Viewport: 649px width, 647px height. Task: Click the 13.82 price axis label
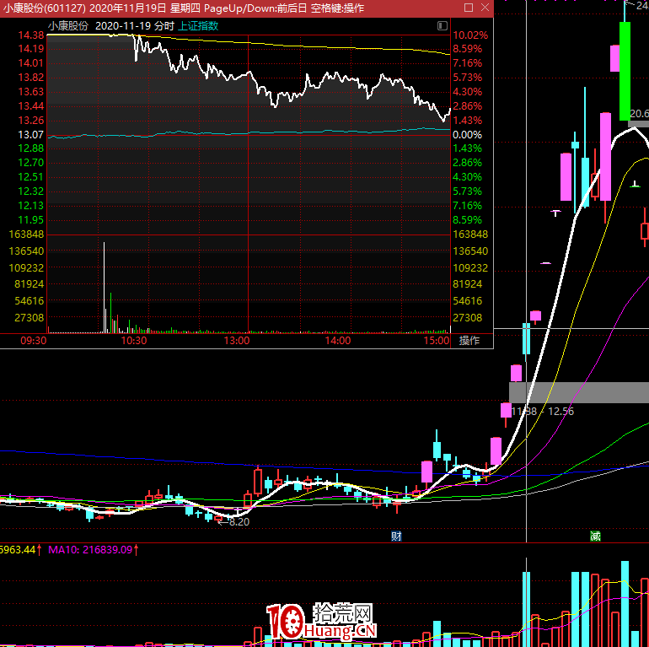pyautogui.click(x=30, y=78)
